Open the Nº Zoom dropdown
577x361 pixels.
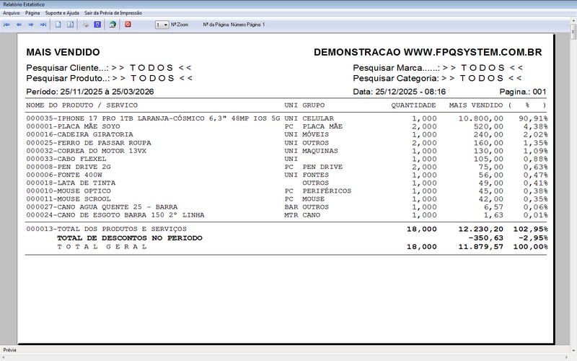click(162, 25)
